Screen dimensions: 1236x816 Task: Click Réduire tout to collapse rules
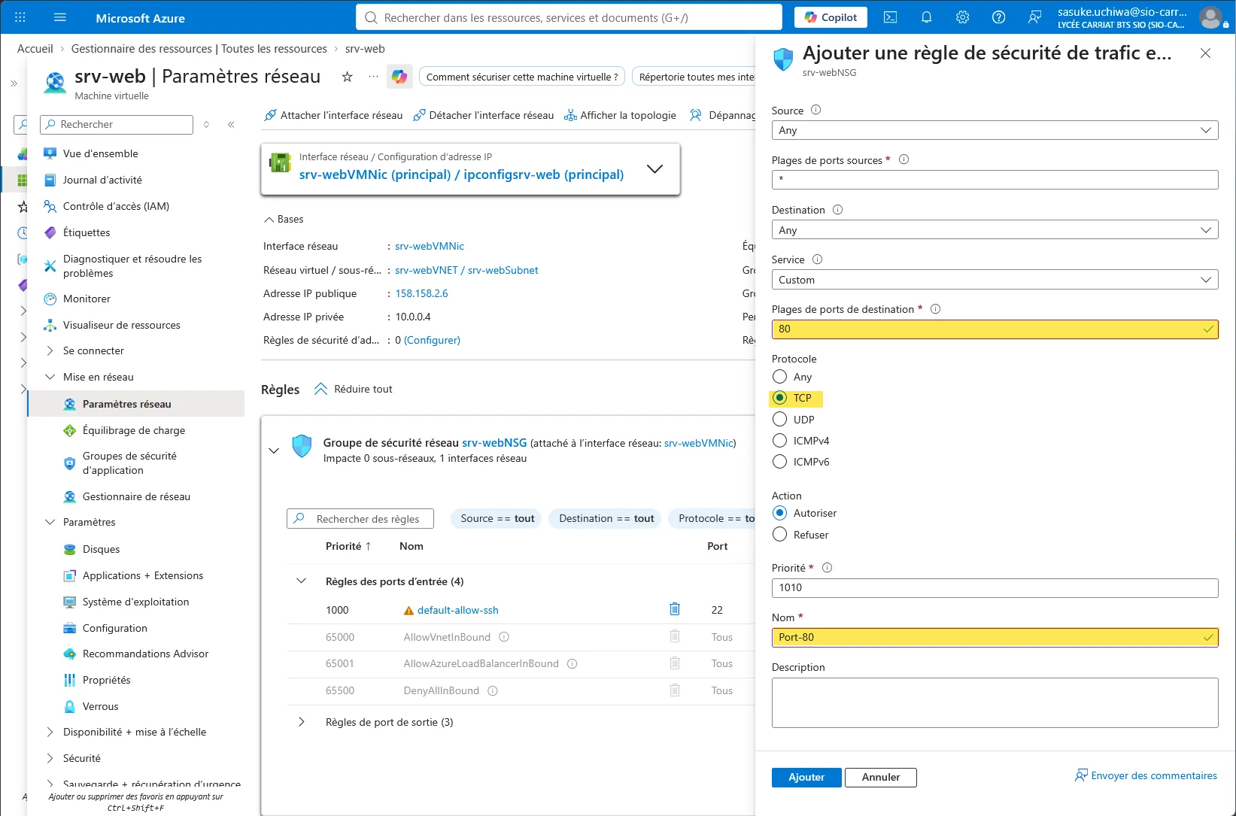click(x=353, y=389)
